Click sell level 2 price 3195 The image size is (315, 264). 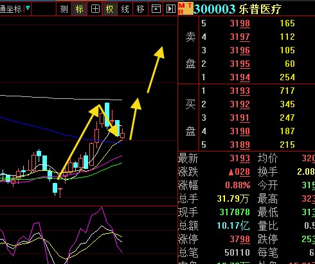pyautogui.click(x=240, y=64)
